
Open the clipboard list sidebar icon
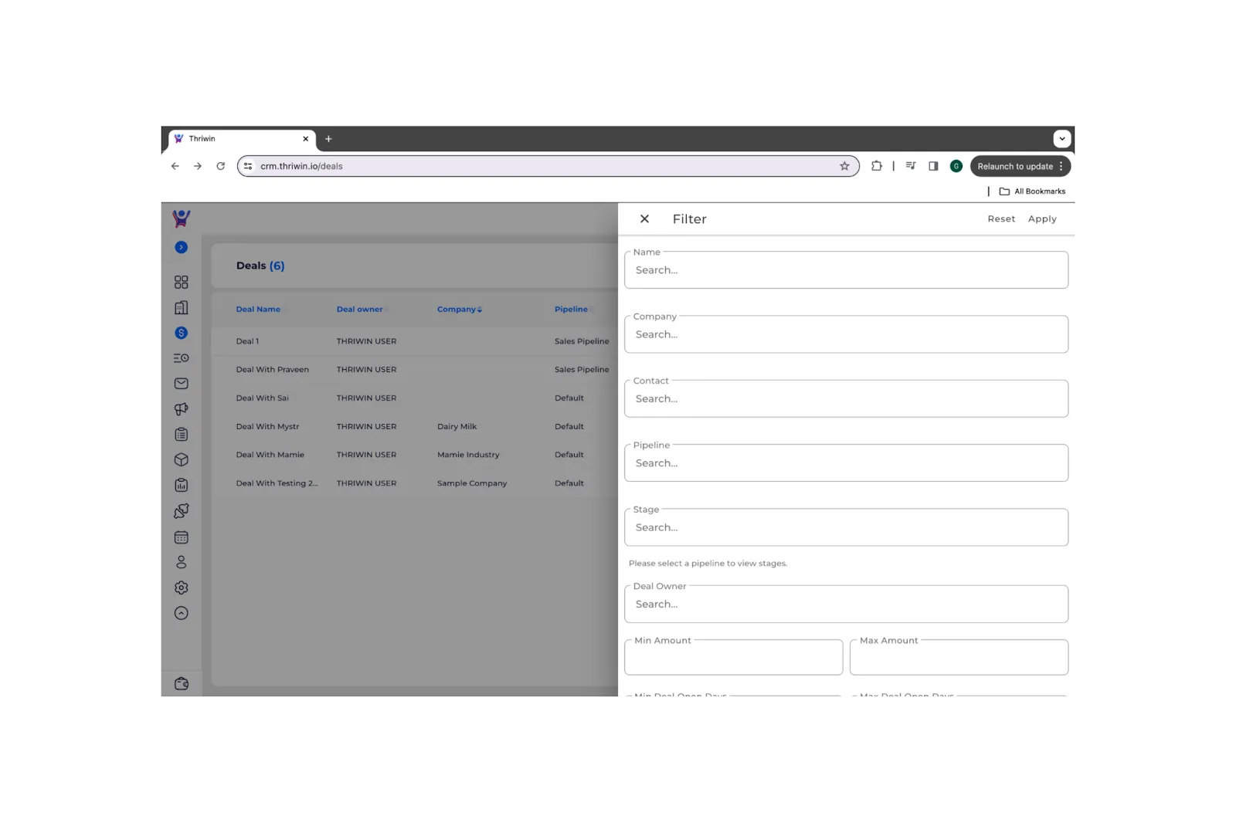tap(182, 435)
